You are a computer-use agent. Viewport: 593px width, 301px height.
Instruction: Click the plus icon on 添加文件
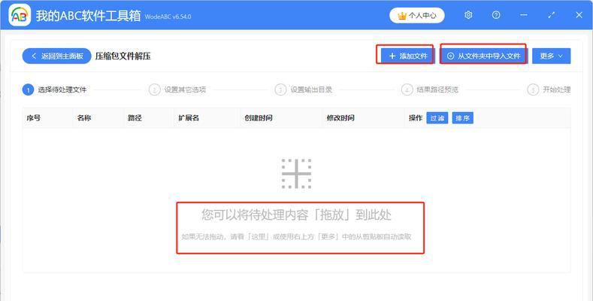392,56
